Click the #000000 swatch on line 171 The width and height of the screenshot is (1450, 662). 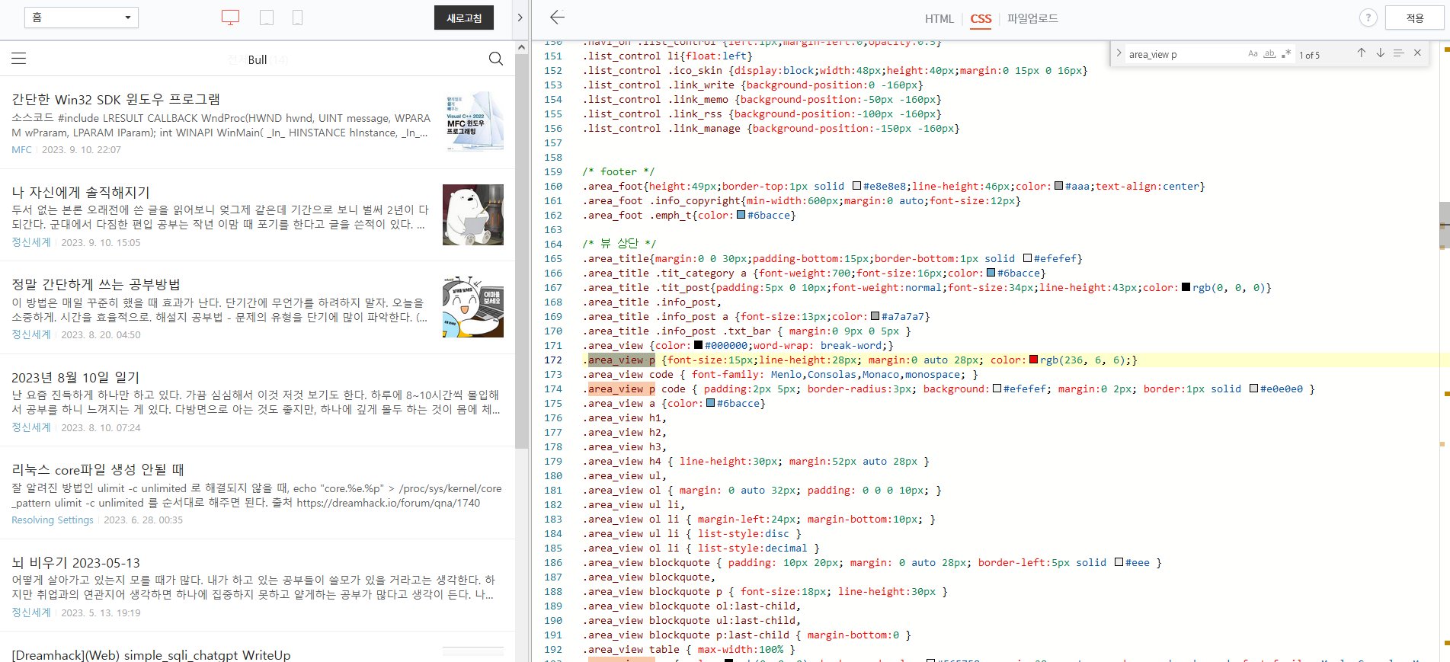pyautogui.click(x=698, y=345)
